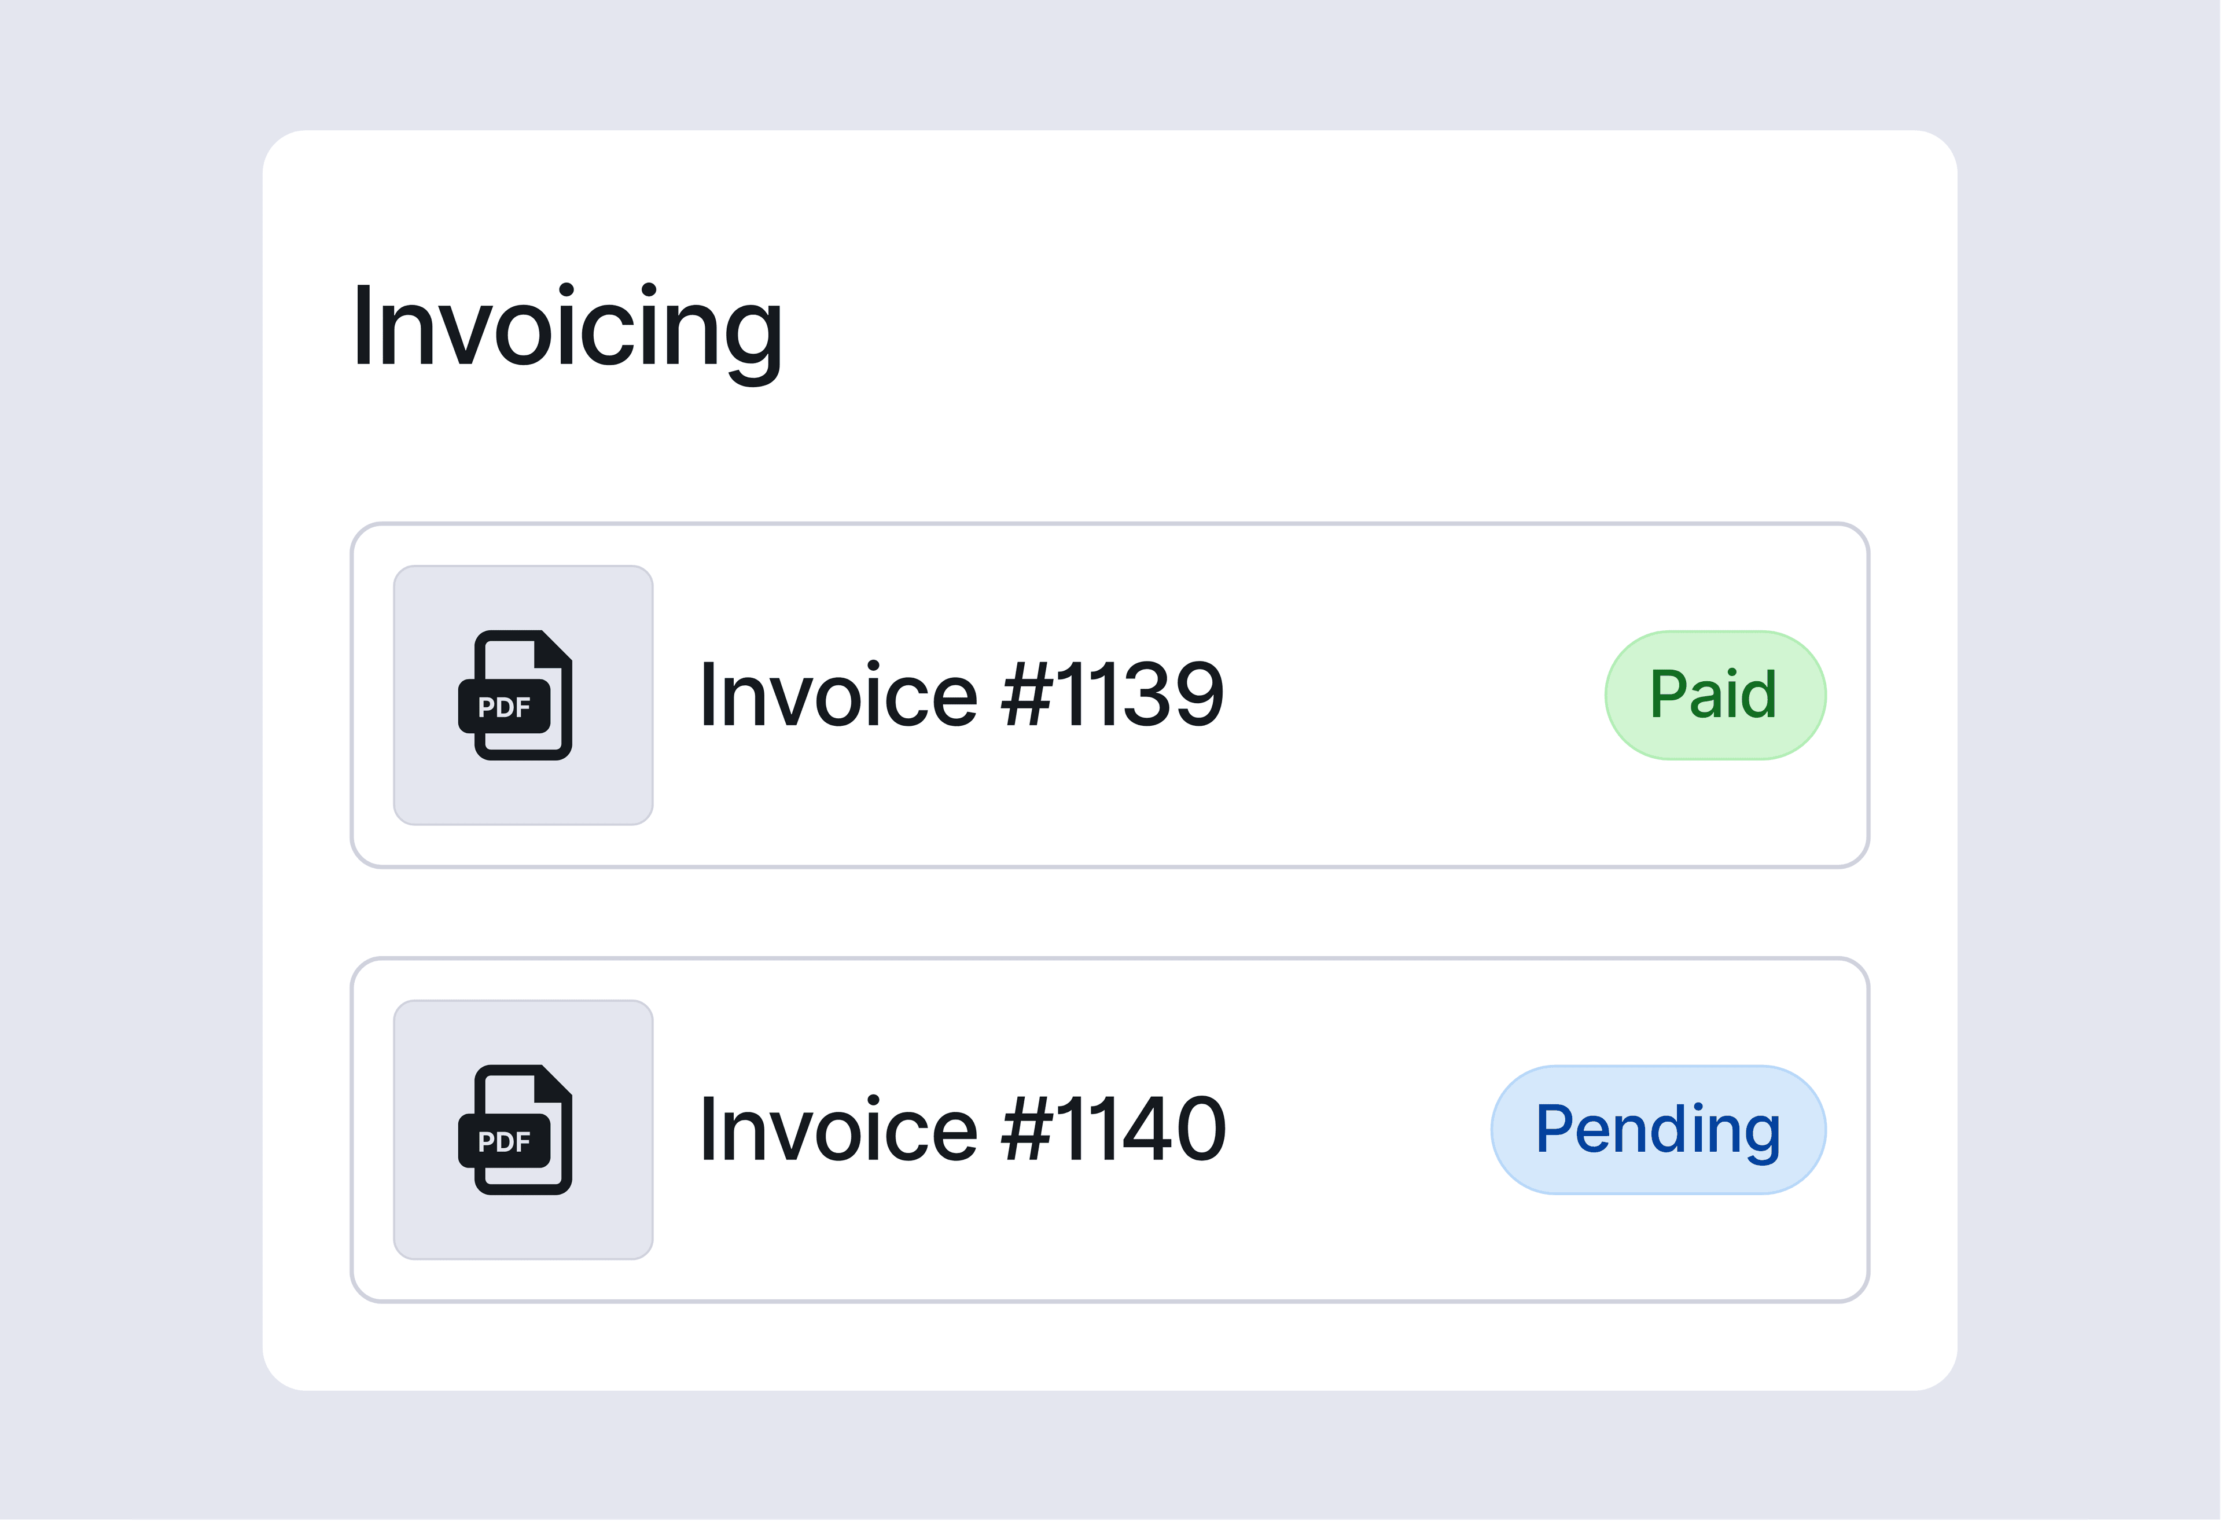Click the green Paid pill control
This screenshot has height=1521, width=2222.
click(1715, 695)
